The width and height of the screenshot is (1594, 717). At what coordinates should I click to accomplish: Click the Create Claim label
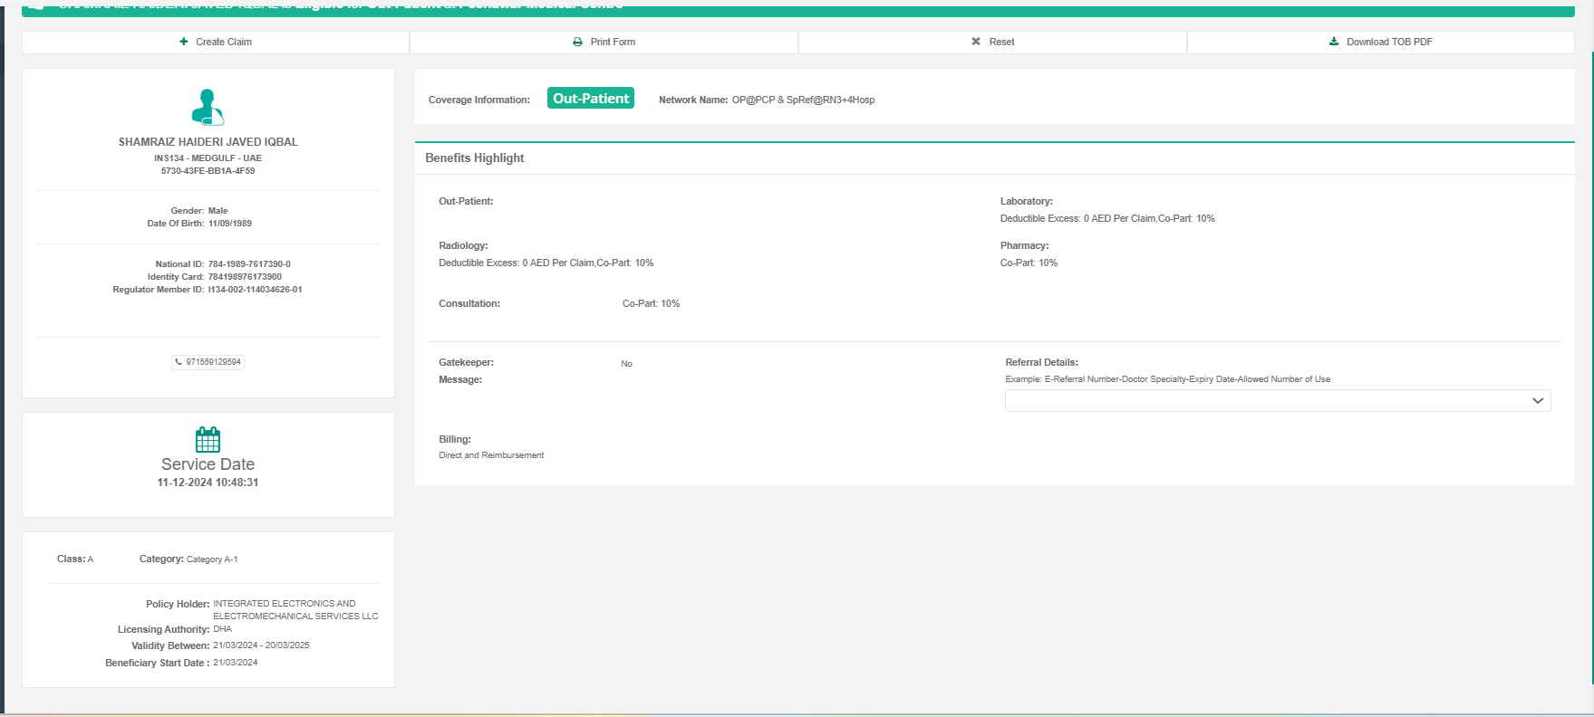pos(224,42)
